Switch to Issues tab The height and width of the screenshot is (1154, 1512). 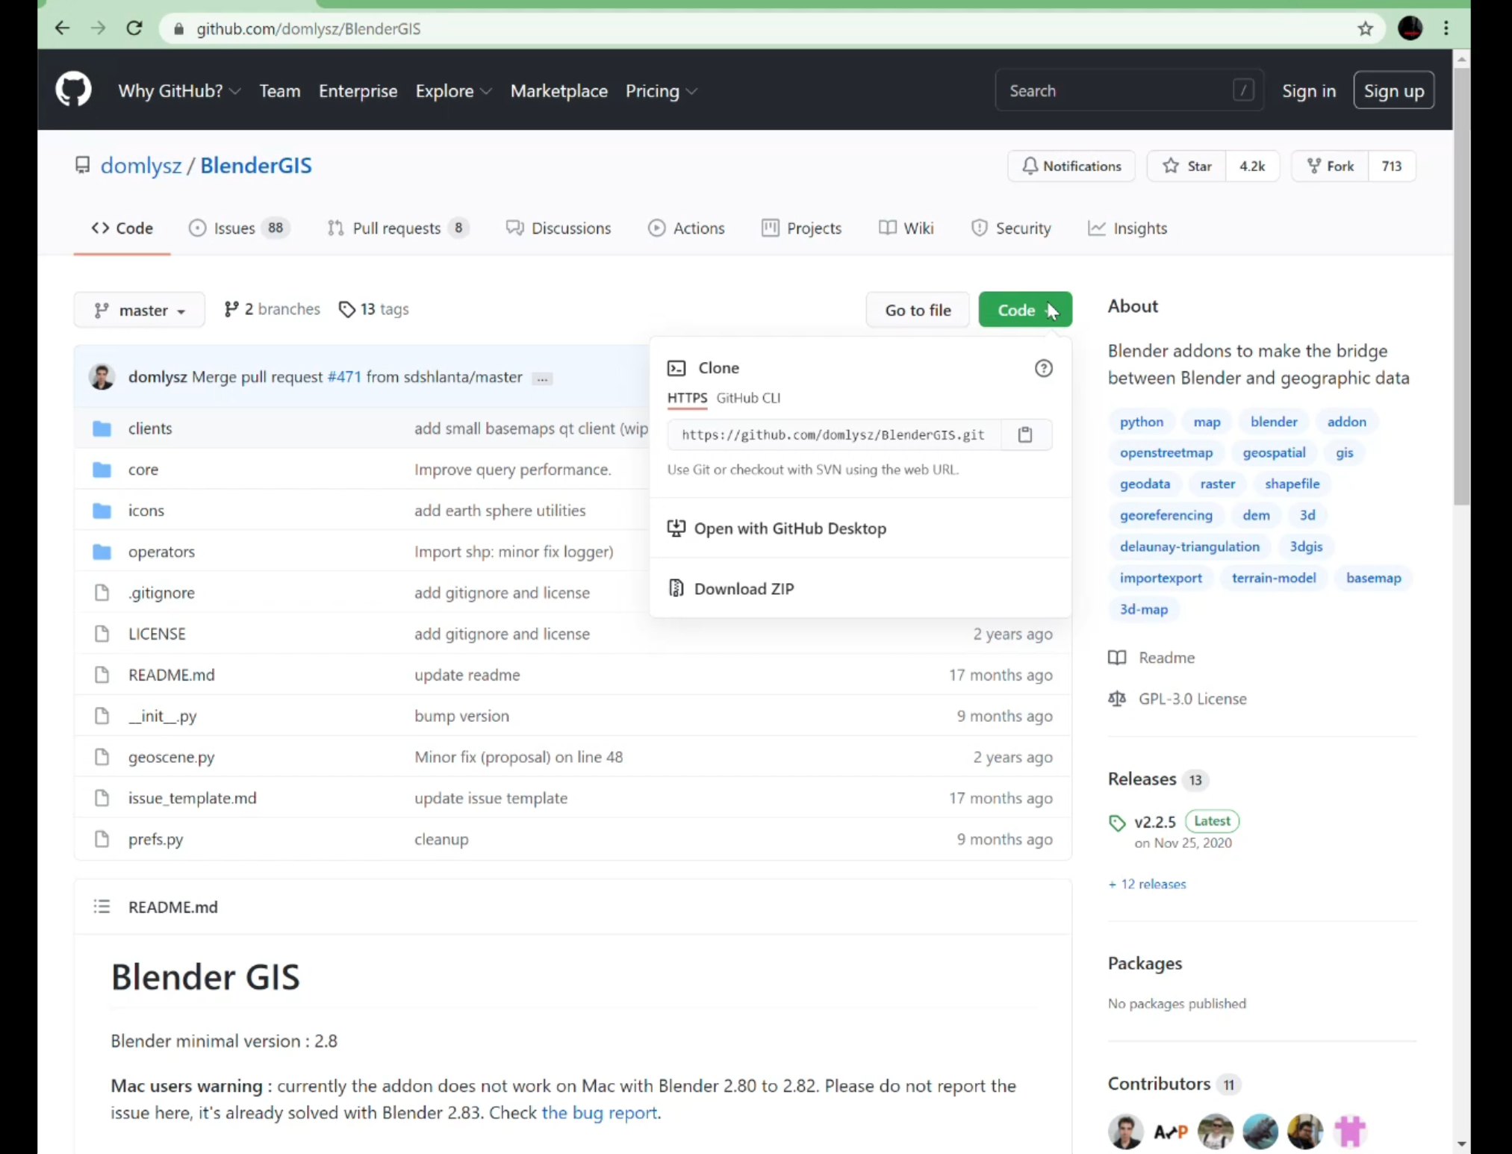pyautogui.click(x=239, y=228)
